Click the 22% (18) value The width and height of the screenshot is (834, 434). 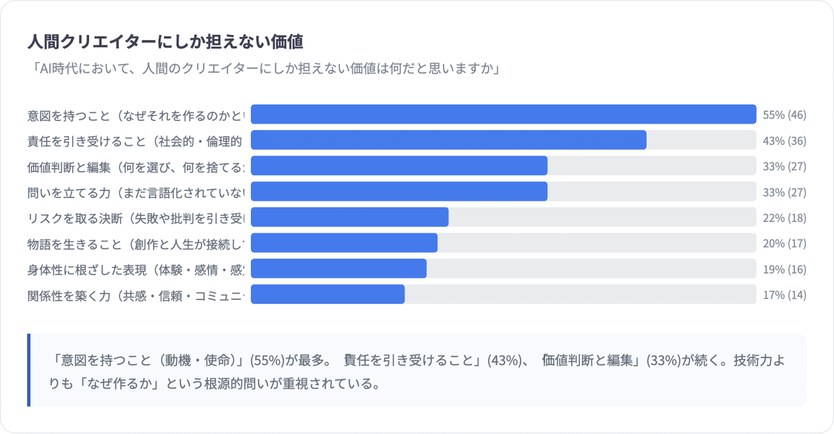tap(784, 217)
